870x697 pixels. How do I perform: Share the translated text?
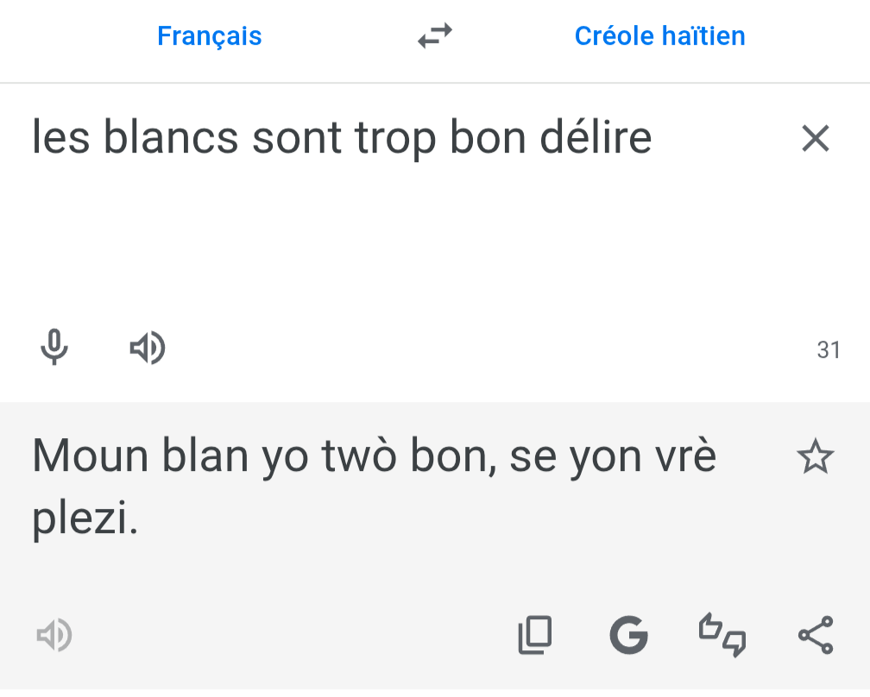[815, 636]
